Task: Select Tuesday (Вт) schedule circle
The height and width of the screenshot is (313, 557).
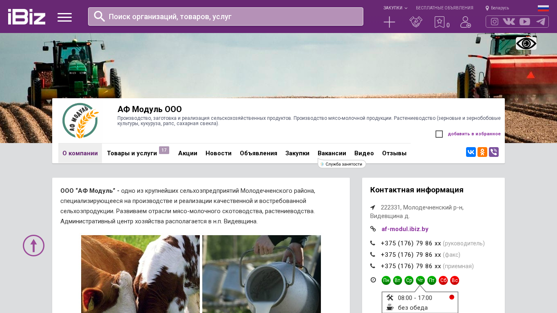Action: click(398, 280)
